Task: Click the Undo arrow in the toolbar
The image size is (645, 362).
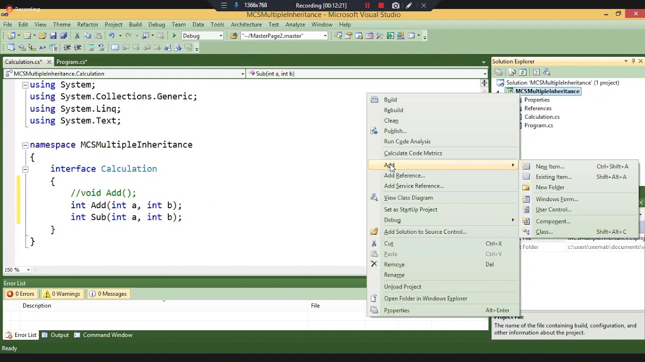Action: tap(111, 36)
